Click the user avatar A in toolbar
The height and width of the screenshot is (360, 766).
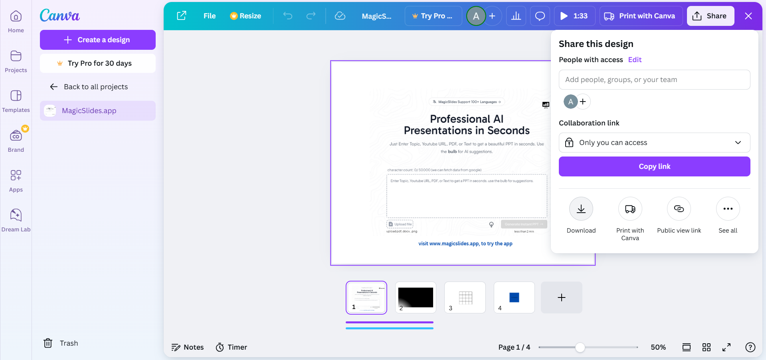[476, 16]
